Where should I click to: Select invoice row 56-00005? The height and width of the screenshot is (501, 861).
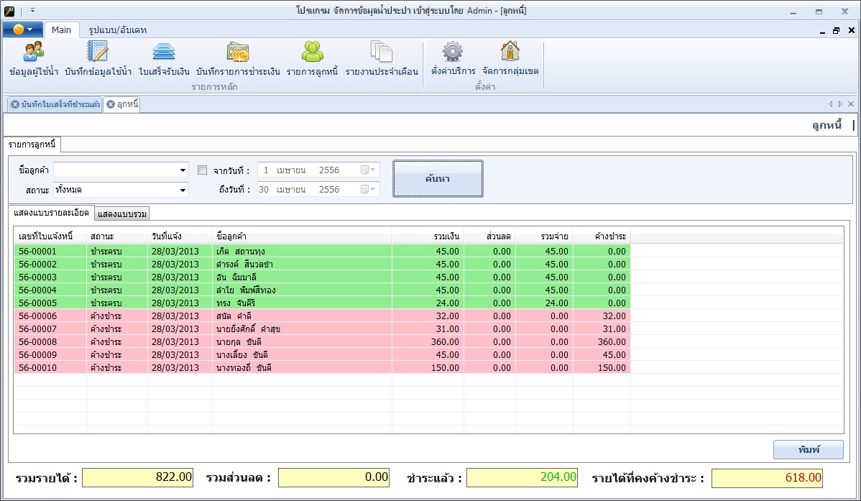coord(322,303)
